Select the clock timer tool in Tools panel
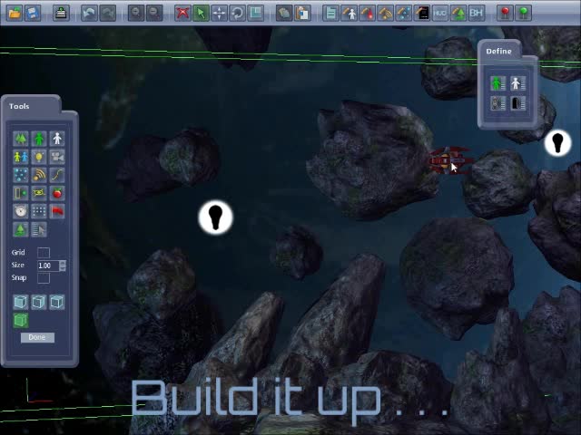 tap(21, 211)
